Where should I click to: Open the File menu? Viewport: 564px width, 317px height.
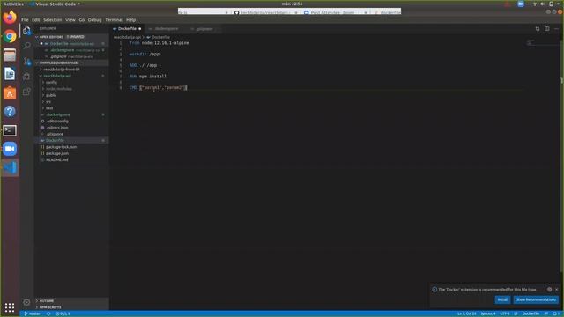click(x=25, y=20)
